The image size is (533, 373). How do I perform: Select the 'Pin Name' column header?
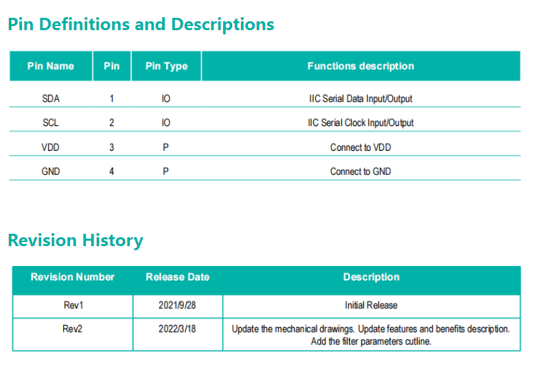click(51, 67)
